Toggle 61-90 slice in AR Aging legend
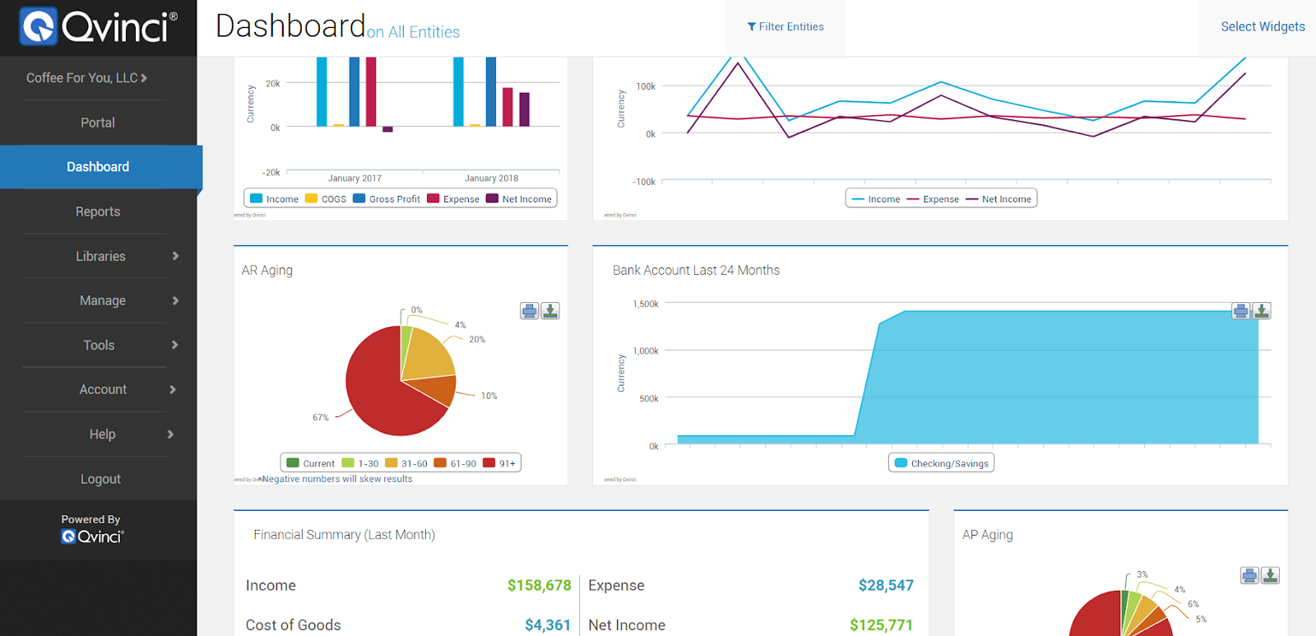This screenshot has width=1316, height=636. pyautogui.click(x=455, y=463)
